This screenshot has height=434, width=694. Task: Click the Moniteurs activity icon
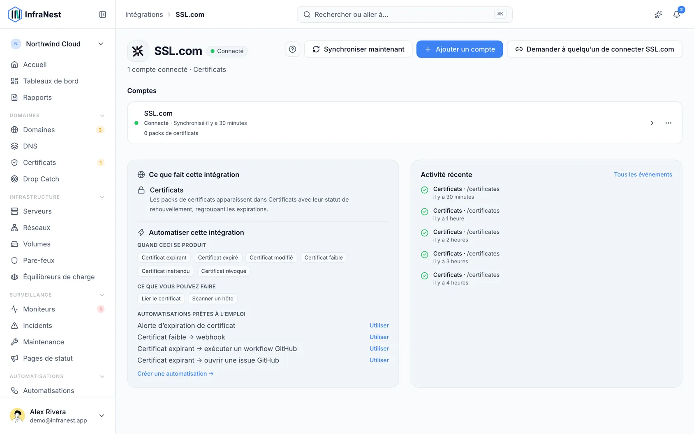pos(14,309)
